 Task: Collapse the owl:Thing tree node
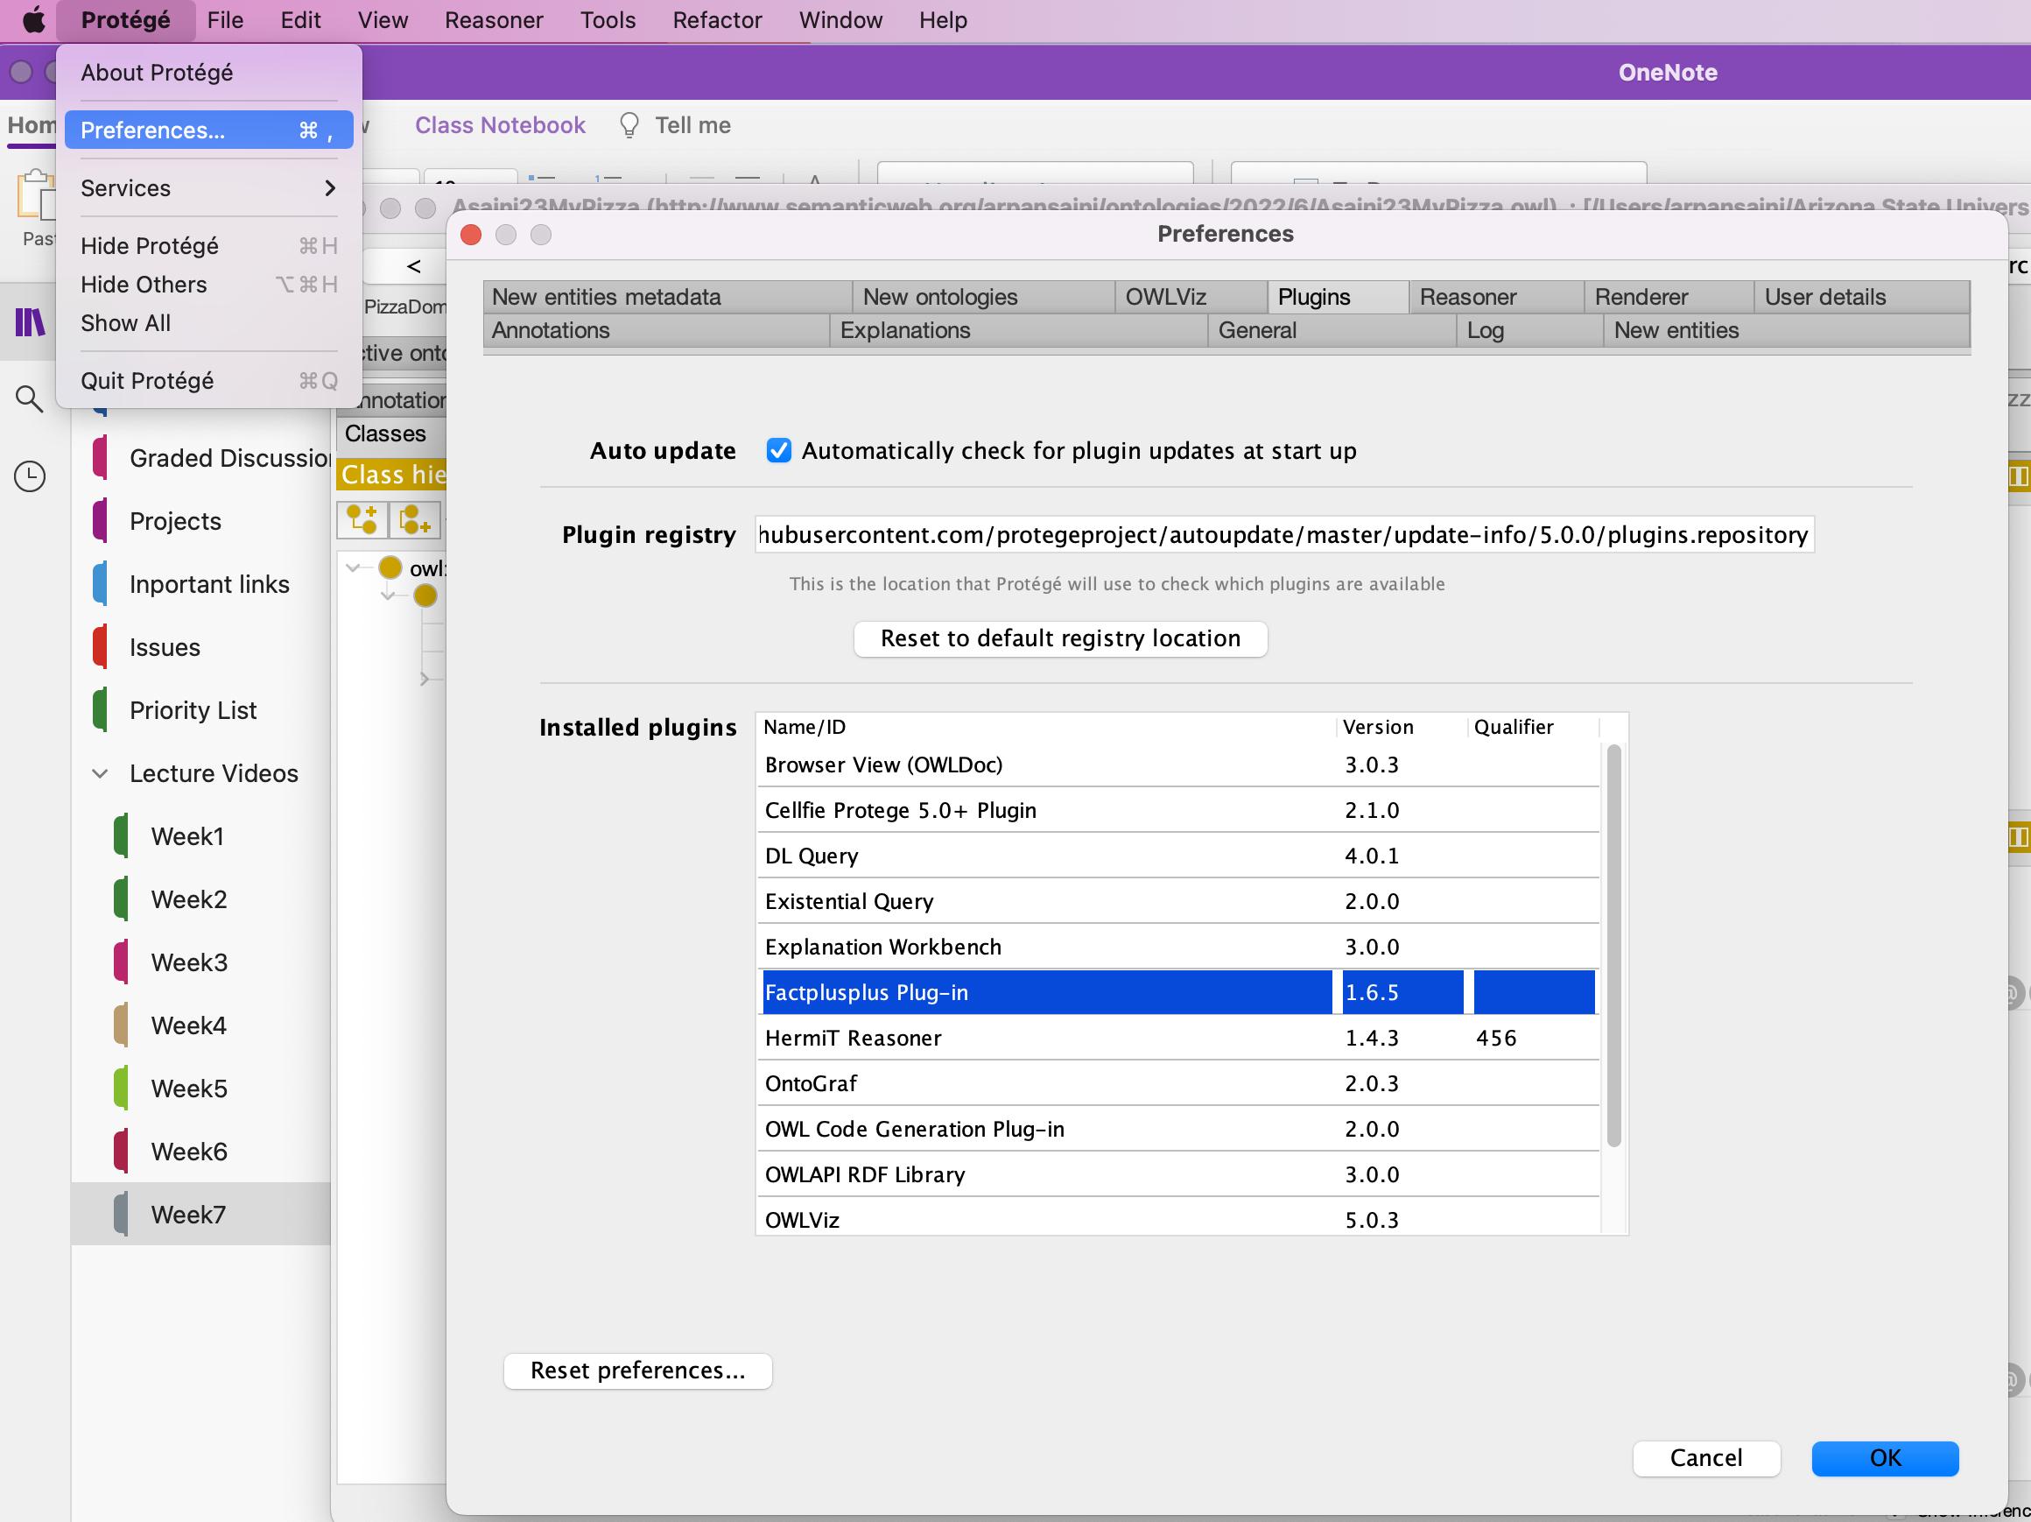click(x=354, y=567)
